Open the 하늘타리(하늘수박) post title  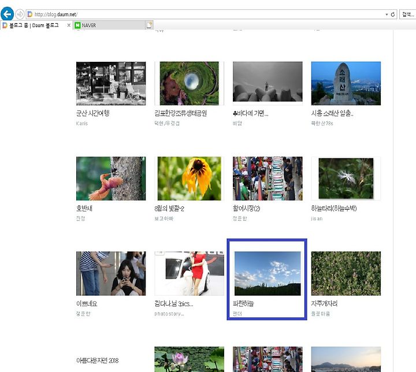point(334,209)
